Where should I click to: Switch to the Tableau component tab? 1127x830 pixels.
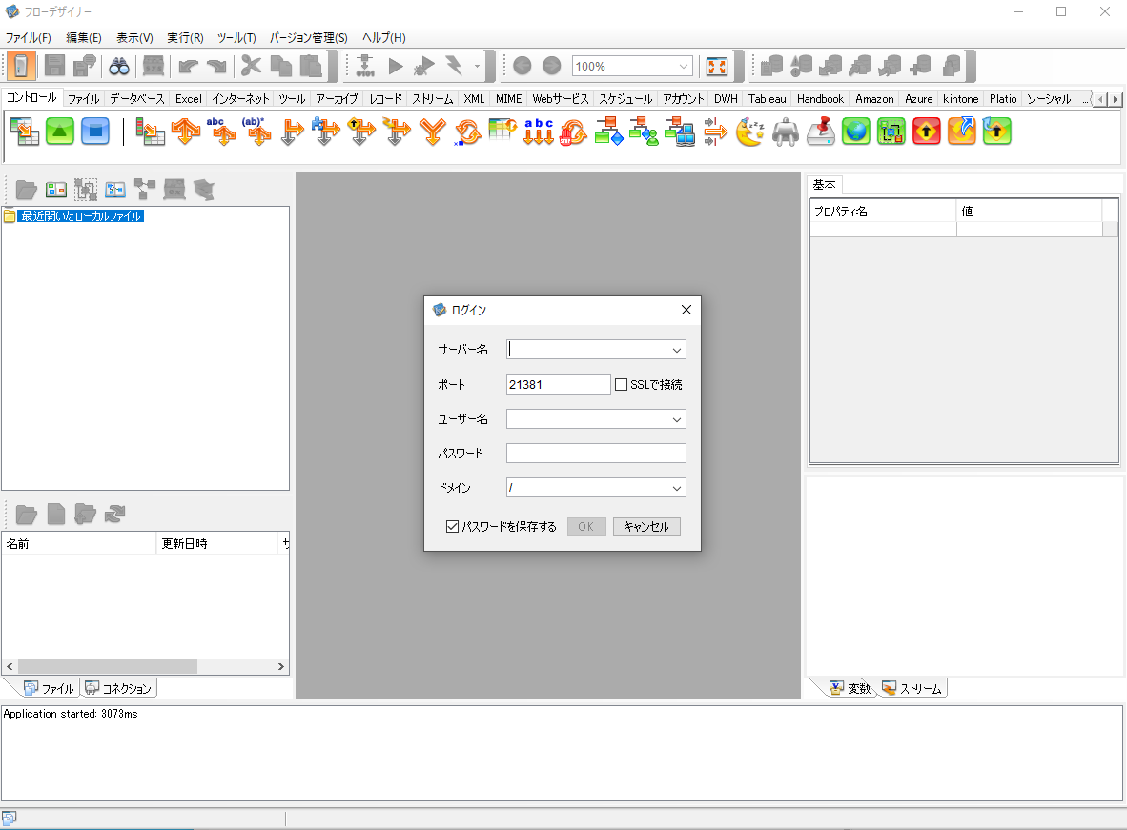click(x=767, y=98)
